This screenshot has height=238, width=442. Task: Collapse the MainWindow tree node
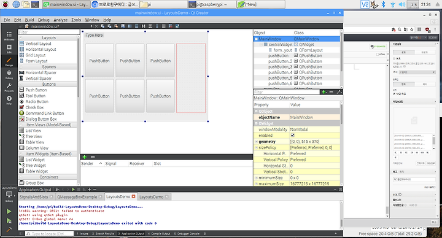click(x=256, y=39)
